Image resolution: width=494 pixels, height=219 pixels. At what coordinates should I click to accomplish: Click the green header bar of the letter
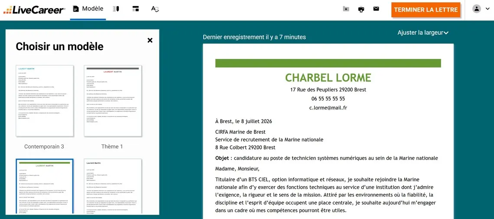coord(328,63)
